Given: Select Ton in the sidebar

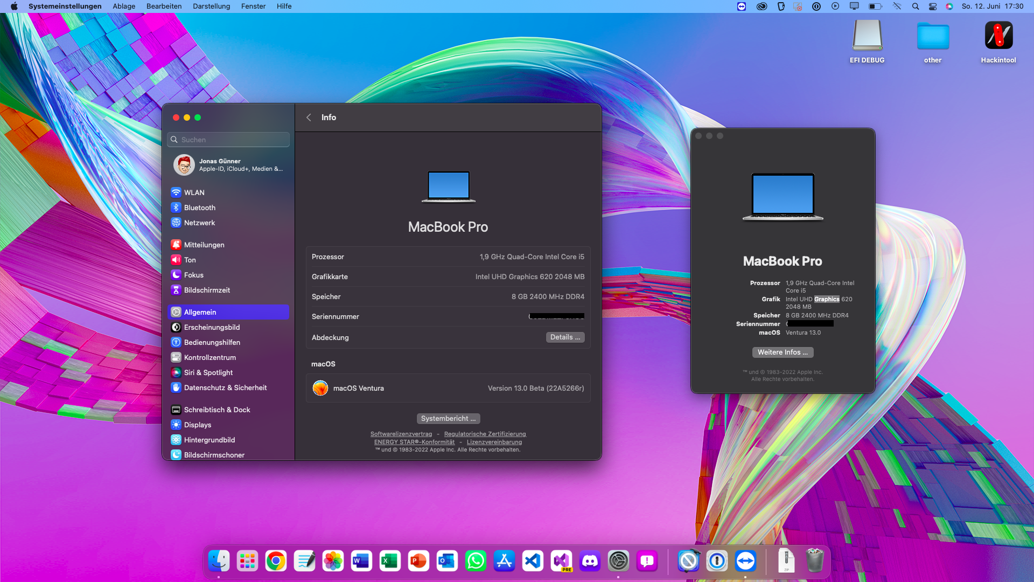Looking at the screenshot, I should coord(228,260).
